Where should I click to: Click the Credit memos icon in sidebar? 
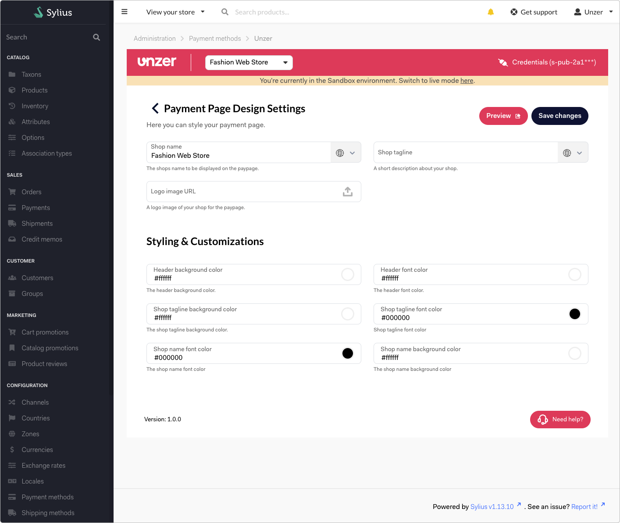coord(12,239)
